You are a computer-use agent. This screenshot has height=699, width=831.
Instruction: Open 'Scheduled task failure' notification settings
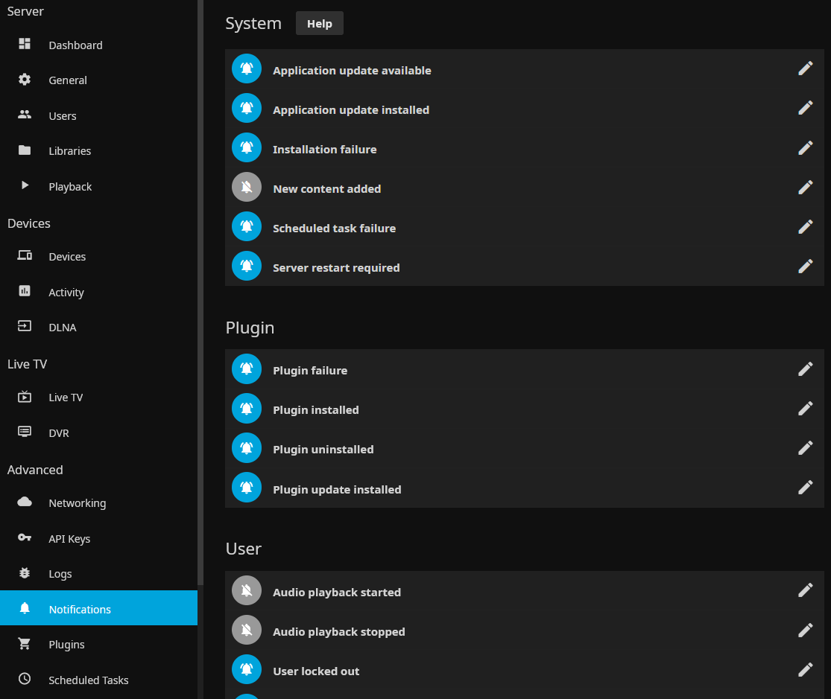[334, 228]
